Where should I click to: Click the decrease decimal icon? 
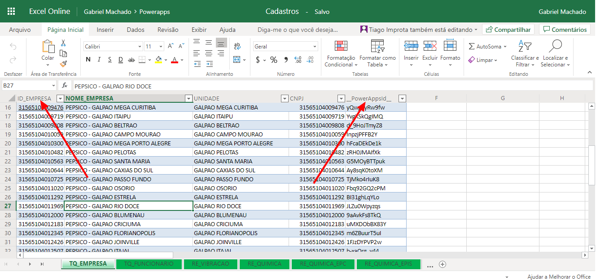[x=310, y=60]
